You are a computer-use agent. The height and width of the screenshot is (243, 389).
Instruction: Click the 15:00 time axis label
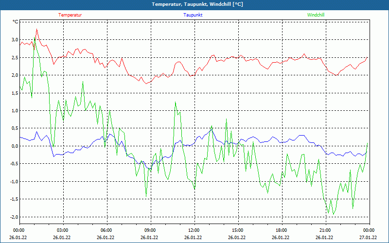(x=238, y=230)
